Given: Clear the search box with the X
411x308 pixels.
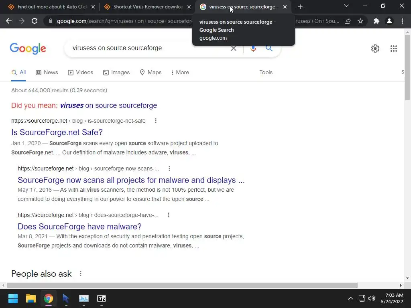Looking at the screenshot, I should point(234,48).
